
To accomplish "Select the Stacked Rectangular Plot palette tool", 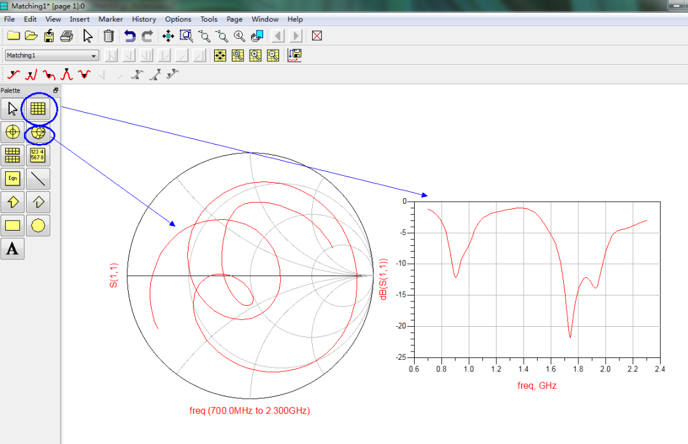I will coord(12,155).
